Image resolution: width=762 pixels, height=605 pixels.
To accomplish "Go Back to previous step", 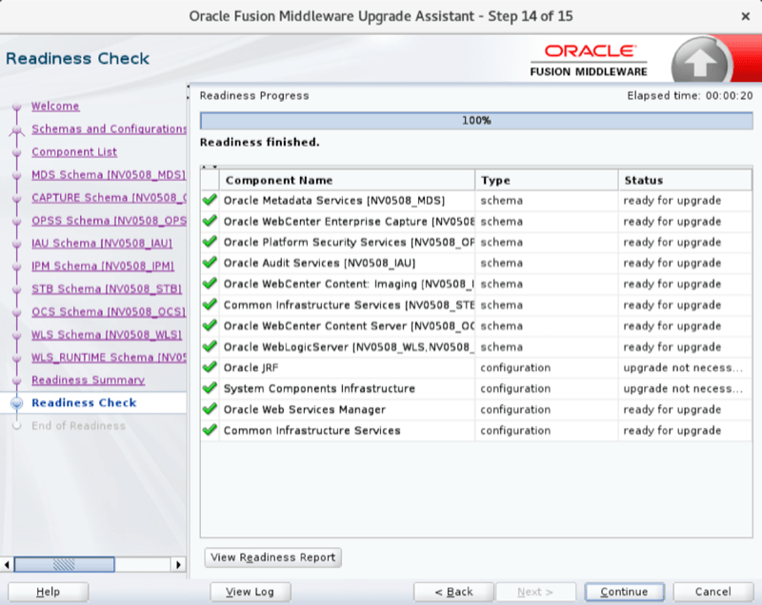I will 453,592.
